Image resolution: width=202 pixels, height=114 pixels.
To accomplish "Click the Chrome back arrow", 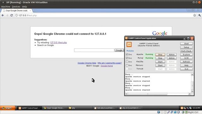I will [x=3, y=15].
